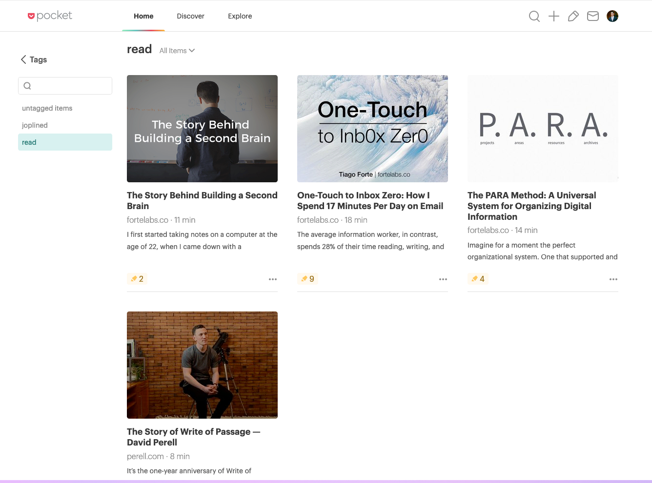Image resolution: width=652 pixels, height=483 pixels.
Task: Switch to the Discover tab
Action: coord(190,16)
